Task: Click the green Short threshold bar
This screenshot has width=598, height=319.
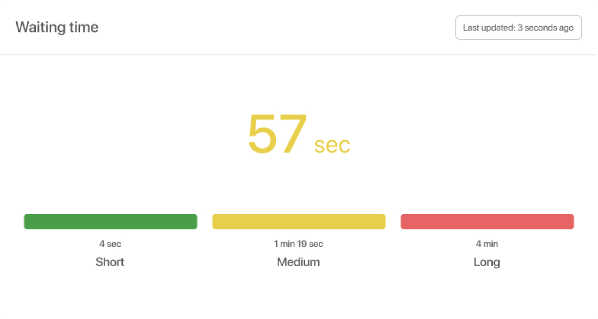Action: [x=111, y=221]
